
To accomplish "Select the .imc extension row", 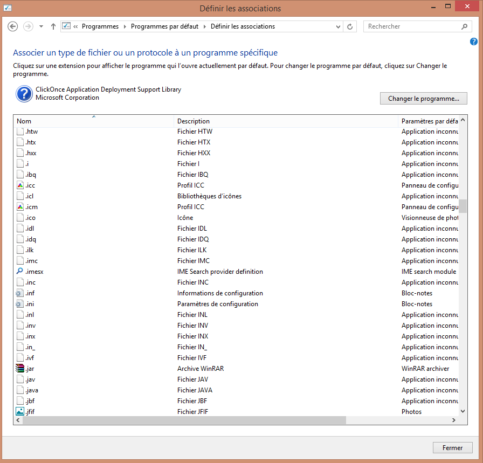I will click(236, 261).
